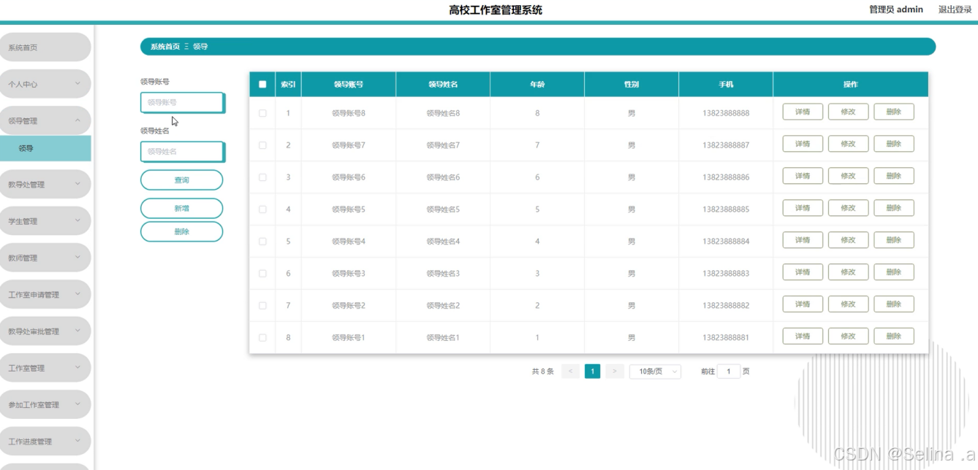
Task: Click 退出登录 to log out
Action: (955, 9)
